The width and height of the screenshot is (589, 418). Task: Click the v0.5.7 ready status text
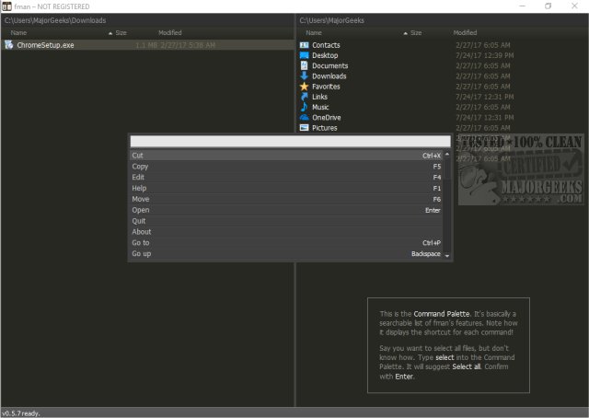tap(20, 413)
